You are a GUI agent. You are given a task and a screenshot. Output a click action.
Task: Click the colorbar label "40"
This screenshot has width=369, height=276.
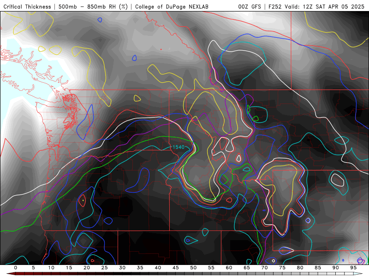click(158, 268)
